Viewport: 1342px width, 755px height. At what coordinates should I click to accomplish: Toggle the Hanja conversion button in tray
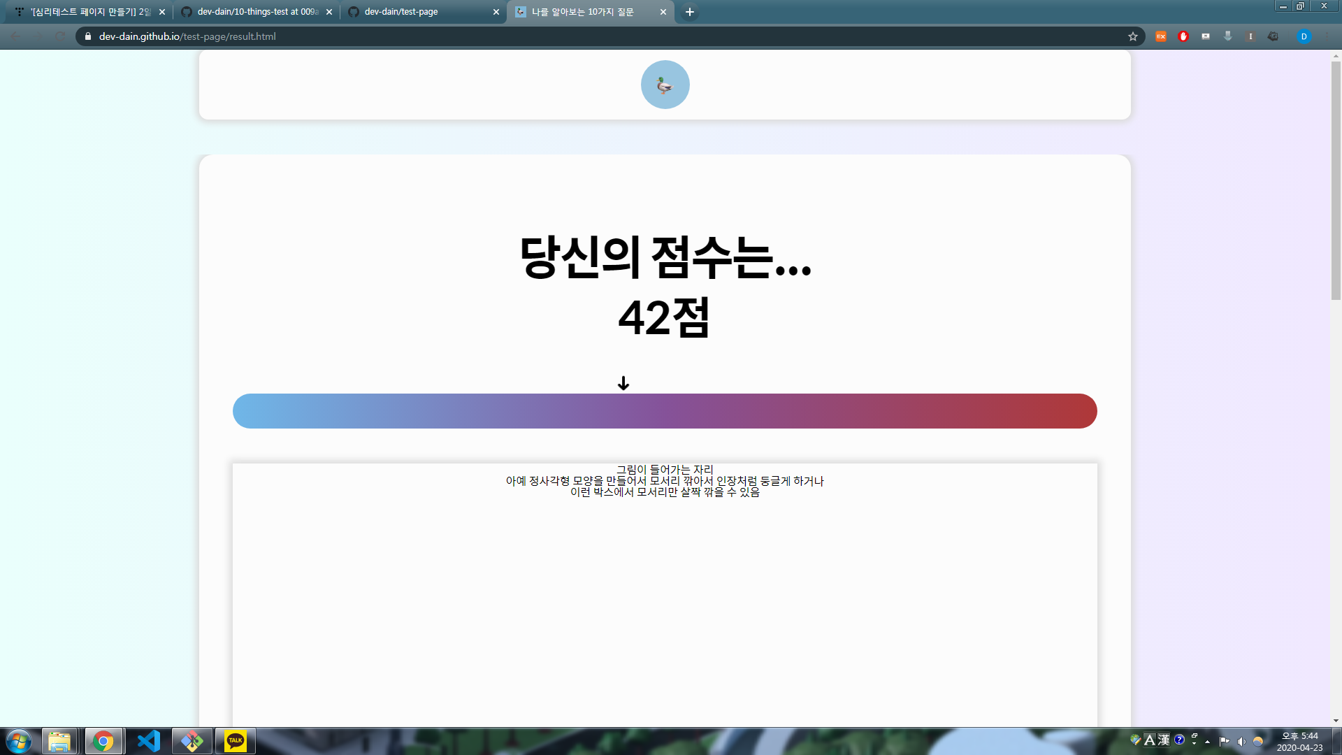[1164, 740]
